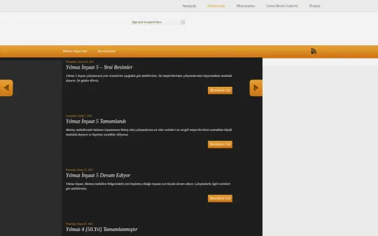Screen dimensions: 378x236
Task: Focus the 'Type text to search here' field
Action: (156, 22)
